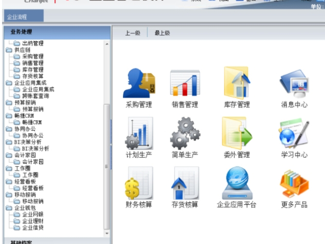Switch to the 企业流程 tab
325x244 pixels.
(x=24, y=16)
